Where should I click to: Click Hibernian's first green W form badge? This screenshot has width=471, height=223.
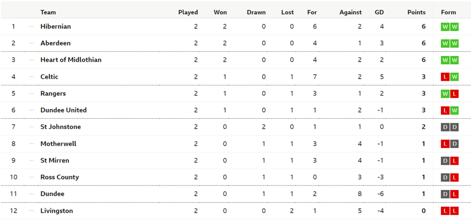tap(445, 27)
